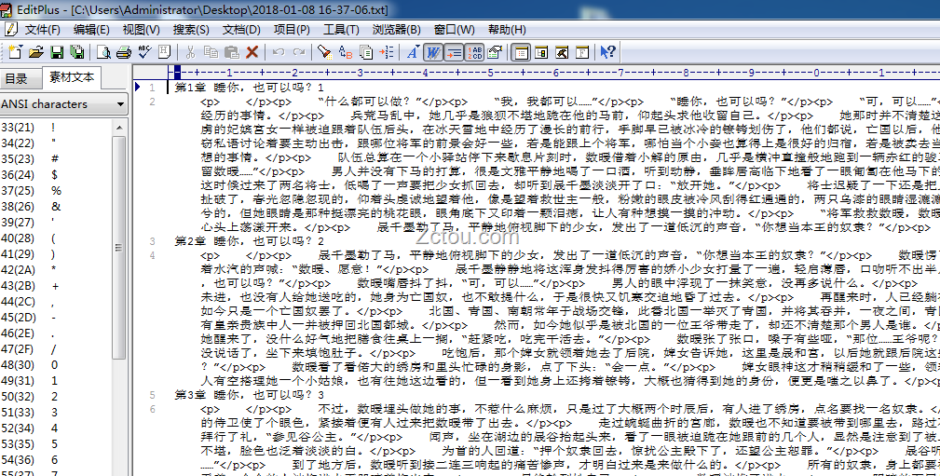Select cliptext entry 37(25) %

coord(56,191)
